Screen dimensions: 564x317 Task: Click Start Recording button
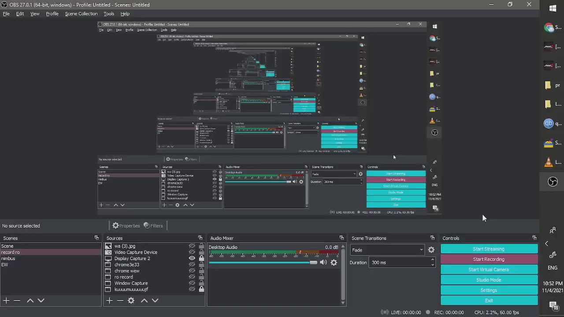tap(489, 259)
